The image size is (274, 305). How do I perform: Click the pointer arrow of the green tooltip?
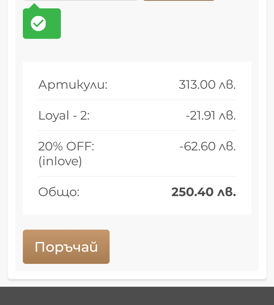coord(34,6)
